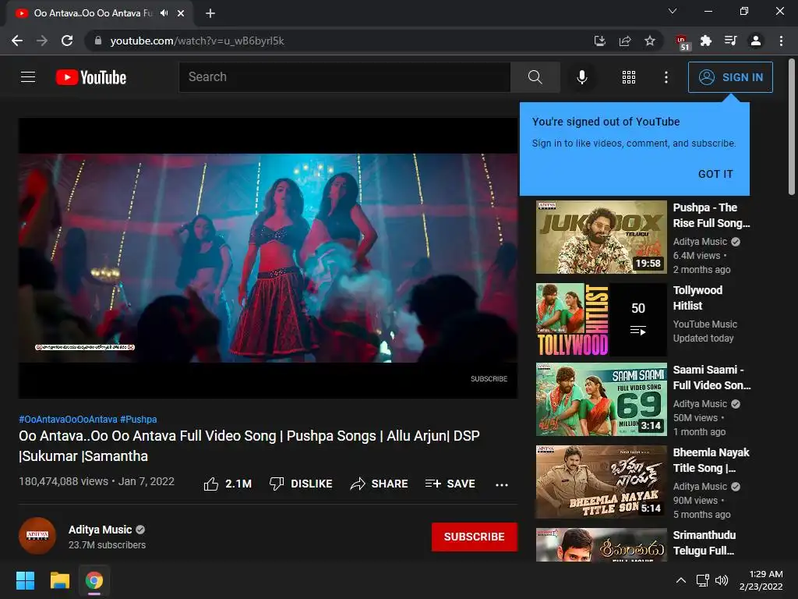Viewport: 798px width, 599px height.
Task: Open media controls icon in toolbar
Action: tap(731, 41)
